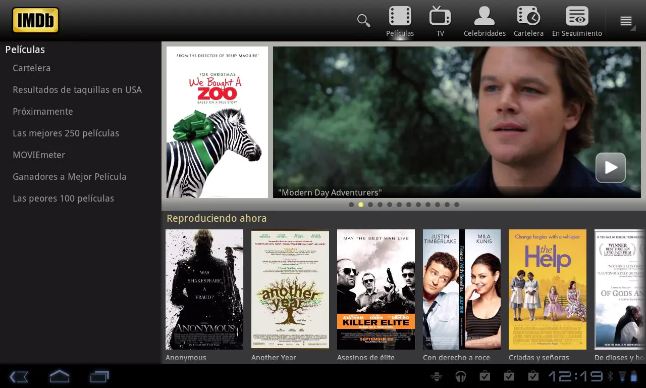Image resolution: width=646 pixels, height=388 pixels.
Task: Open the We Bought a Zoo poster
Action: (x=217, y=122)
